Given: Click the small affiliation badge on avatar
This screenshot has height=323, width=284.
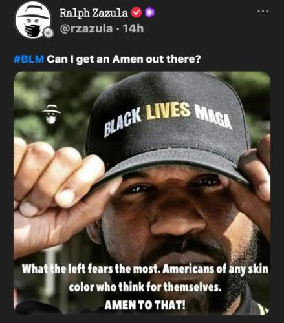Looking at the screenshot, I should pyautogui.click(x=49, y=32).
